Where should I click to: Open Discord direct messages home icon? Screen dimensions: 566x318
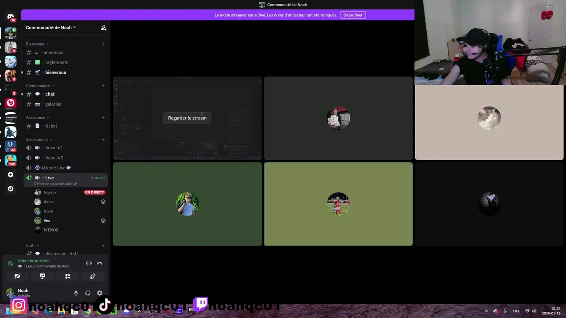pos(11,17)
